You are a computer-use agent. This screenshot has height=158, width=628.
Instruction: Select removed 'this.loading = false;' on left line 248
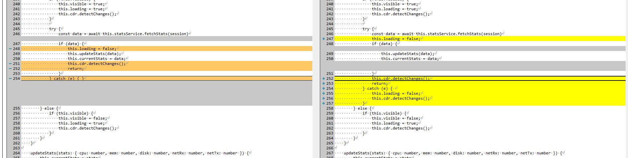pos(92,49)
